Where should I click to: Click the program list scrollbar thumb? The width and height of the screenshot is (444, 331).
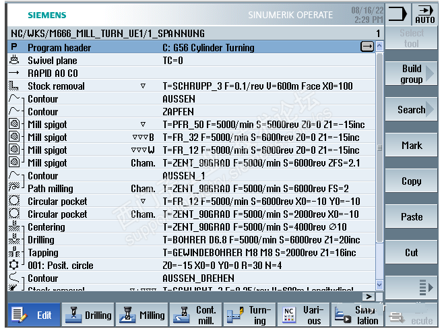[379, 148]
